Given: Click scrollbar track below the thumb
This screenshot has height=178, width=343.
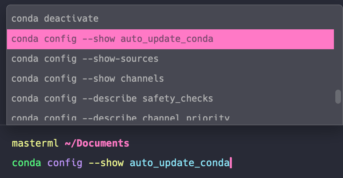Looking at the screenshot, I should pos(338,114).
